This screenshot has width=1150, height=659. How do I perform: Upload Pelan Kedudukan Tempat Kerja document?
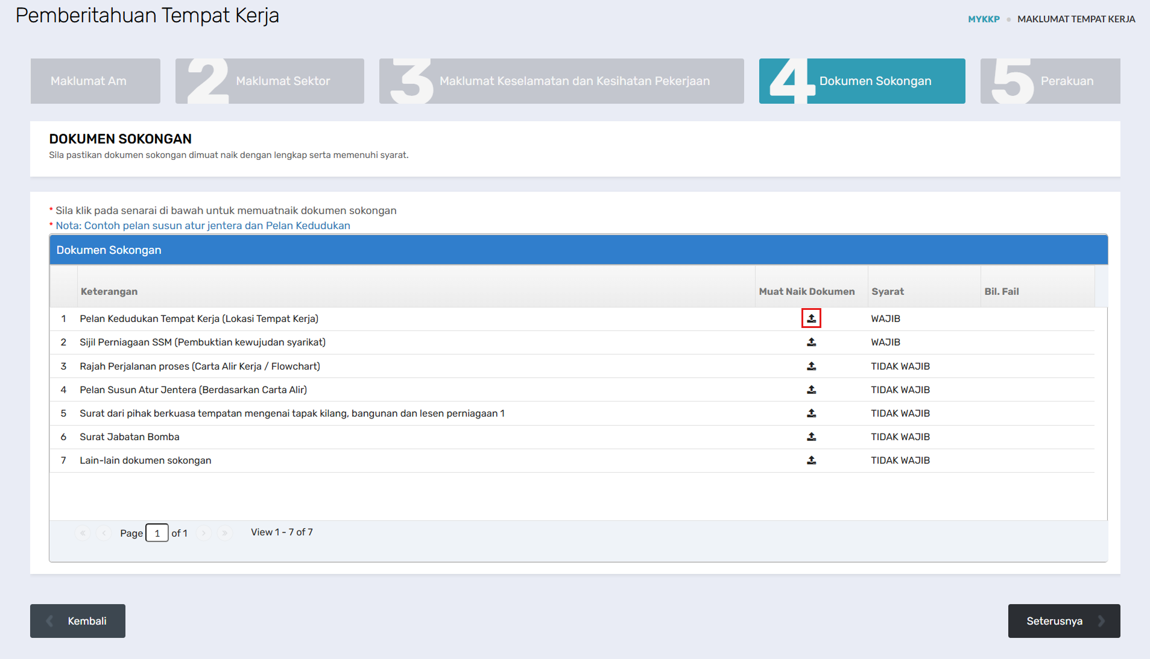(x=811, y=318)
